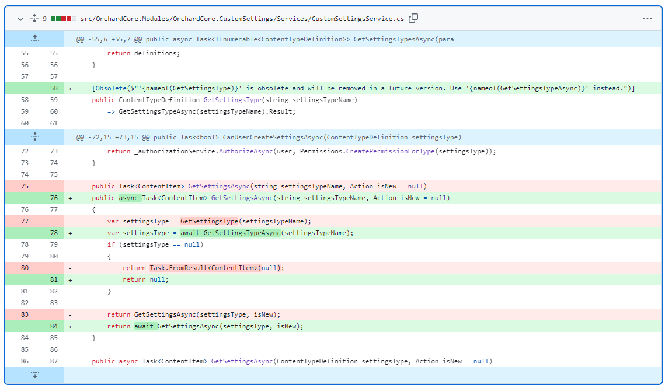Click the diffstat colored squares indicator
Image resolution: width=665 pixels, height=388 pixels.
[64, 19]
